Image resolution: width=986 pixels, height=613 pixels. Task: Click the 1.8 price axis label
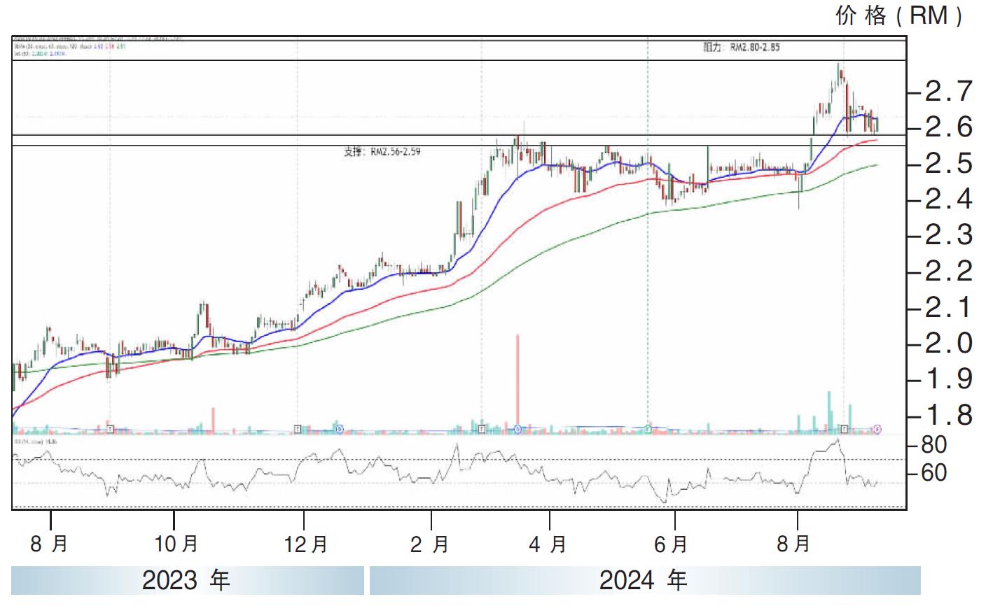point(949,415)
